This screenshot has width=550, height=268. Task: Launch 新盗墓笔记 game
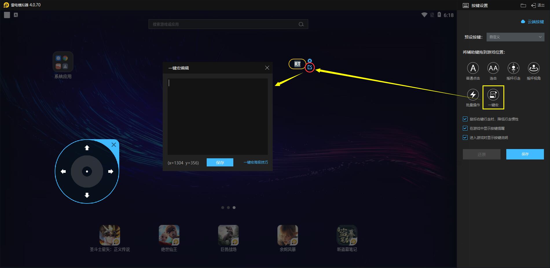[347, 235]
